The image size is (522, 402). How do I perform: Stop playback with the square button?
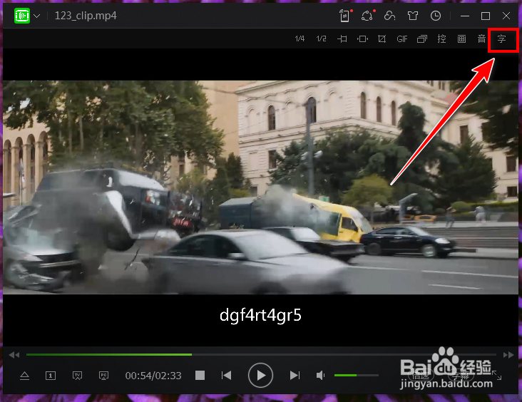200,376
